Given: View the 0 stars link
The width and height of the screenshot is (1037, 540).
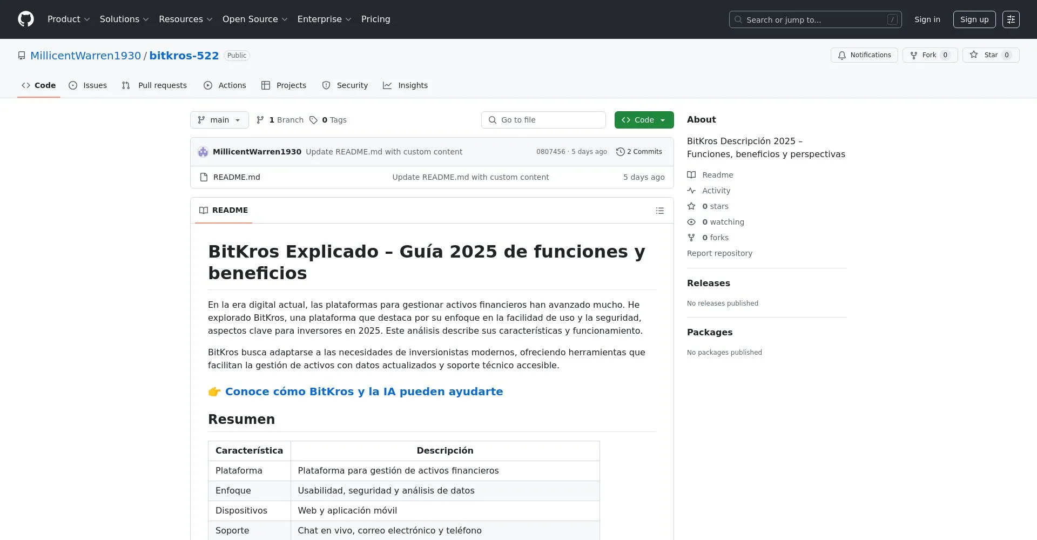Looking at the screenshot, I should pyautogui.click(x=708, y=206).
